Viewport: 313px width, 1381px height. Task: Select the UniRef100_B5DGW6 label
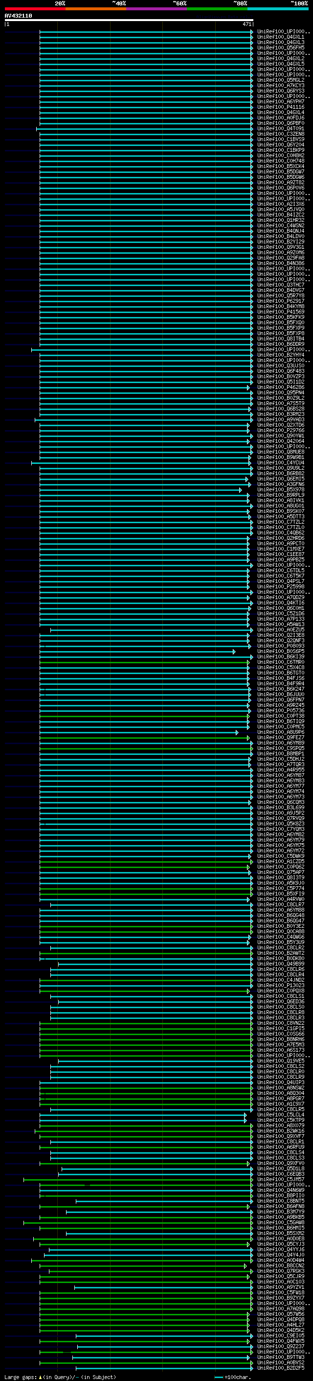pyautogui.click(x=281, y=177)
